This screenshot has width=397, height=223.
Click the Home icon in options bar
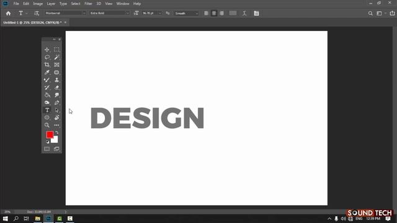[x=8, y=13]
